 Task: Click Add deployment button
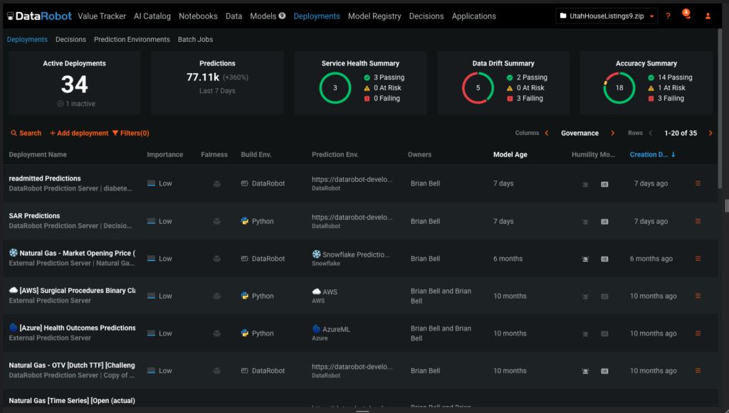79,133
